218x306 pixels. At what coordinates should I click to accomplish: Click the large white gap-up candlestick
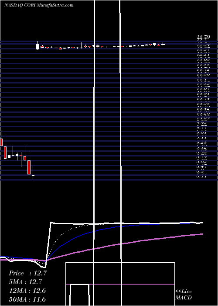click(37, 46)
